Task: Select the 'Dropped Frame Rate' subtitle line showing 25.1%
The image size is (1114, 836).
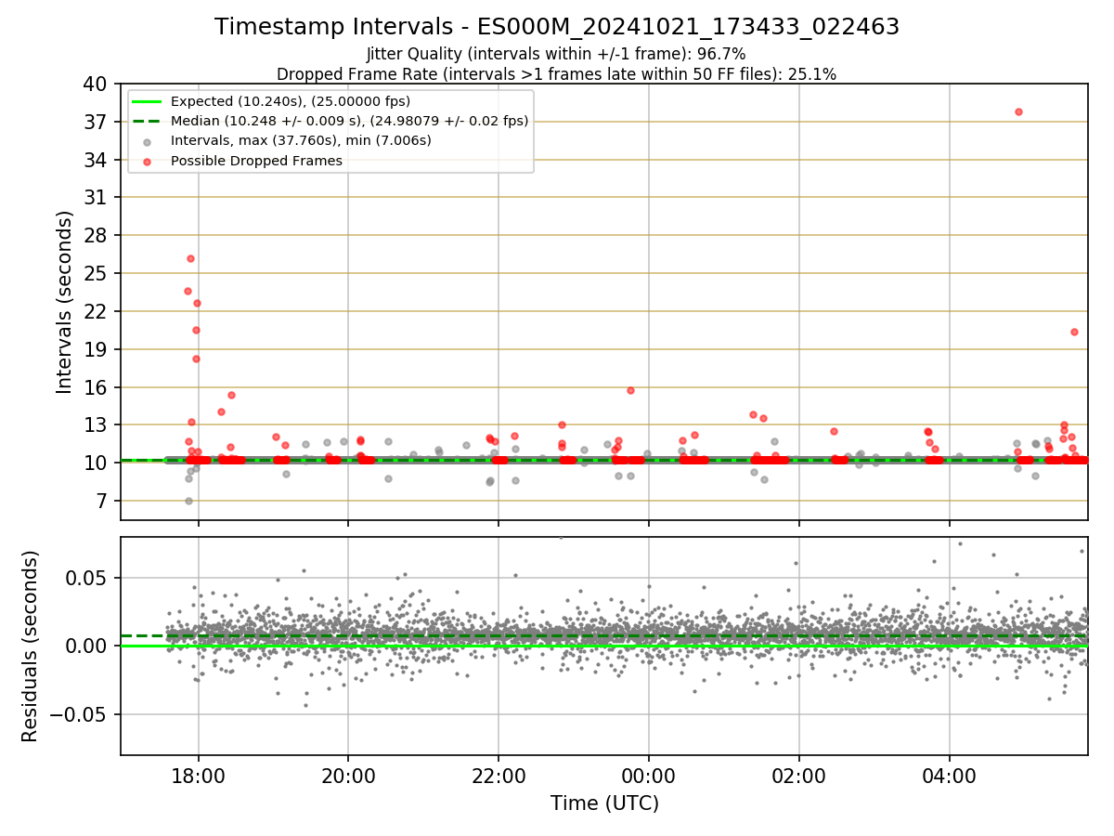Action: pos(556,74)
